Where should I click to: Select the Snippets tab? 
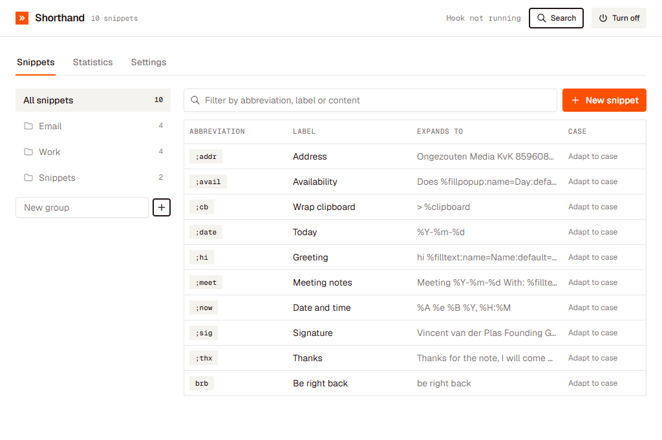pyautogui.click(x=36, y=63)
